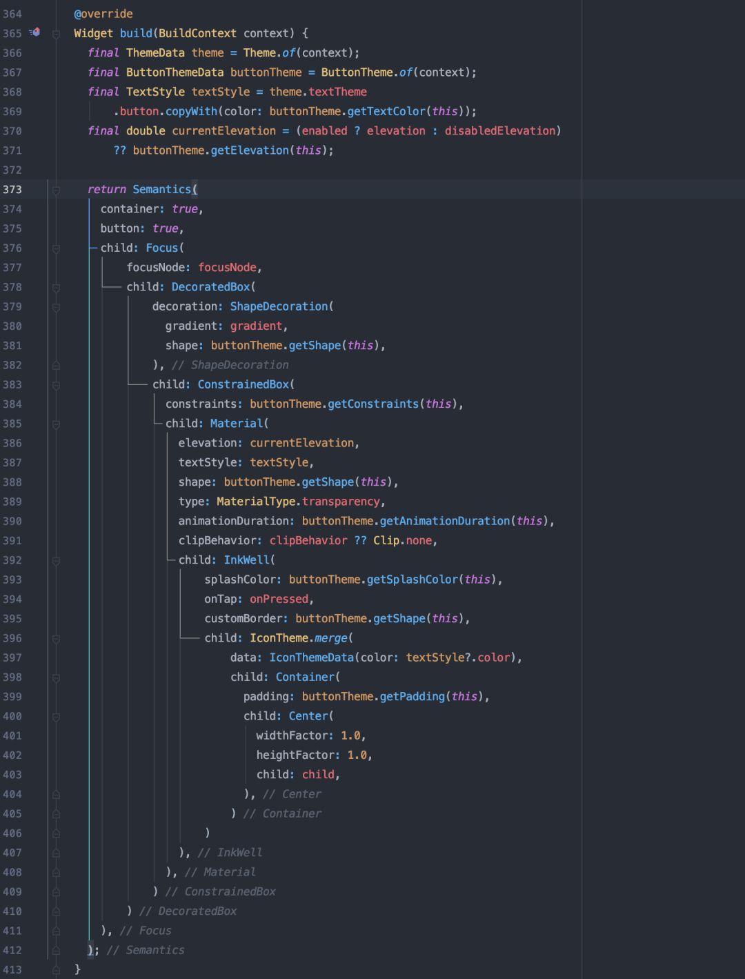
Task: Click the build method name
Action: (x=136, y=33)
